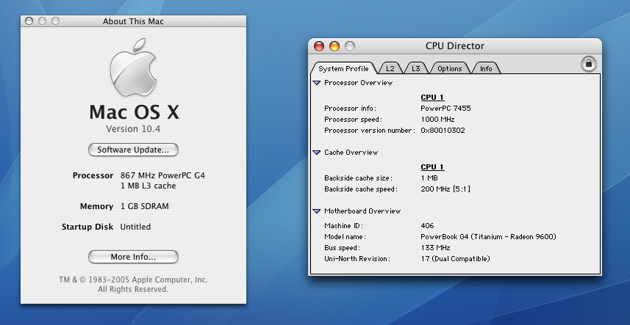
Task: Select the System Profile tab
Action: [x=343, y=68]
